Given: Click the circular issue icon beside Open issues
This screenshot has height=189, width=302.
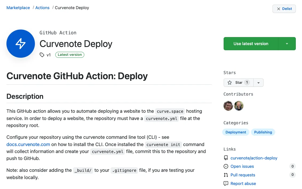Looking at the screenshot, I should 225,166.
